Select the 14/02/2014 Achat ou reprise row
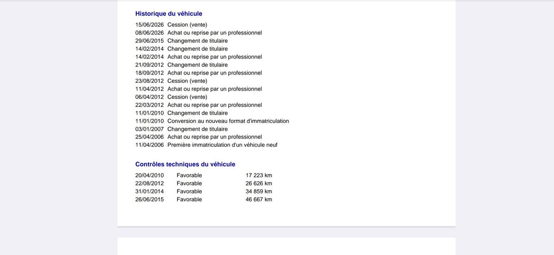Image resolution: width=554 pixels, height=255 pixels. click(x=199, y=57)
